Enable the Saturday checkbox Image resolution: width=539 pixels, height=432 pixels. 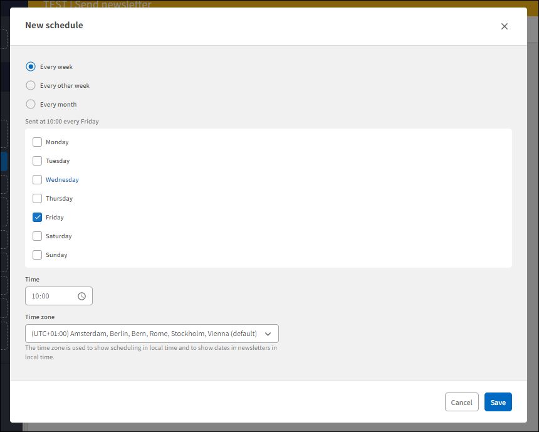click(x=37, y=236)
